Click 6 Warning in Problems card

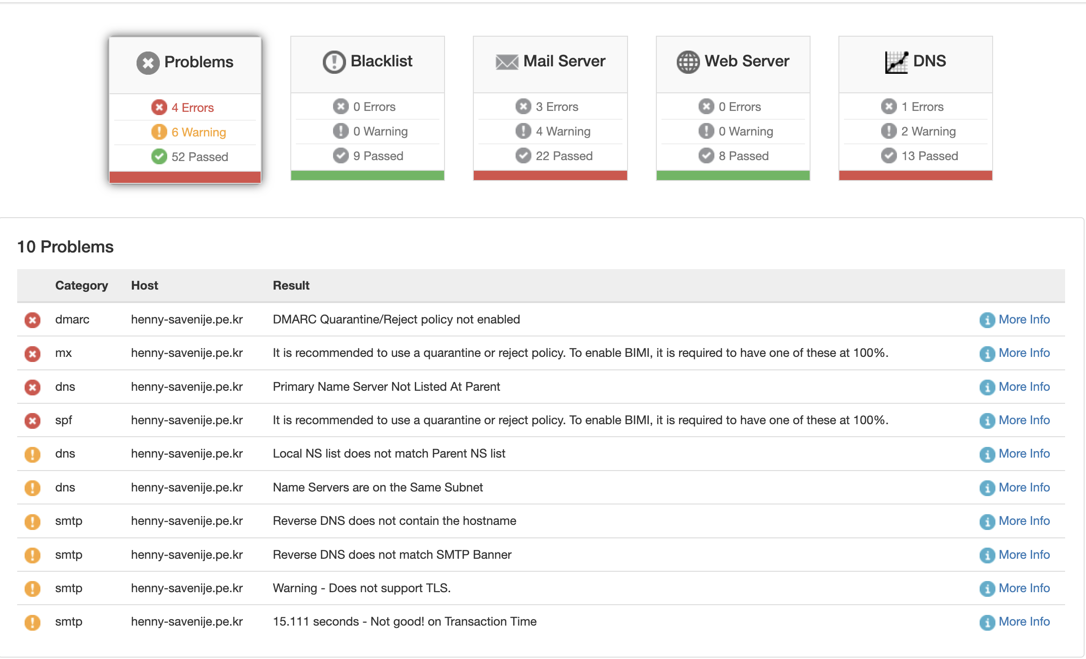pos(198,132)
